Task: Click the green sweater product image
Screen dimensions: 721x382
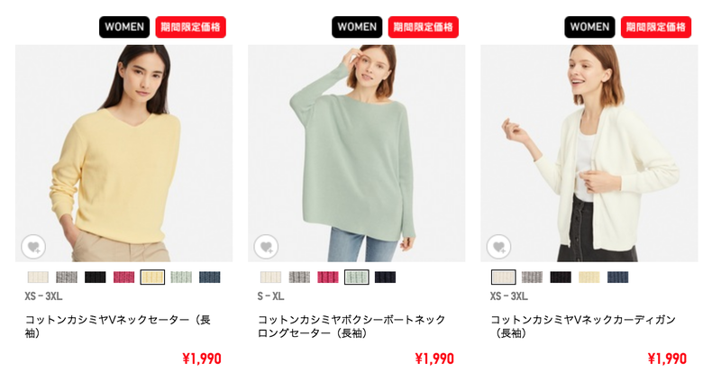Action: (357, 153)
